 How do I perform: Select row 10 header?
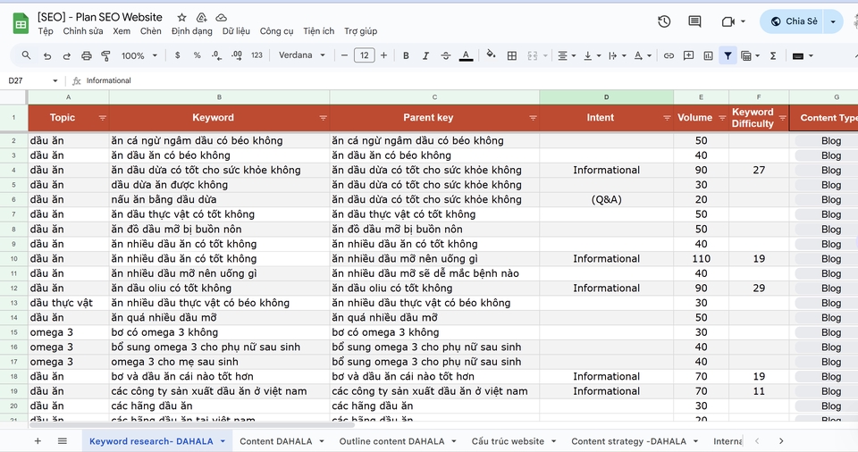click(x=13, y=259)
